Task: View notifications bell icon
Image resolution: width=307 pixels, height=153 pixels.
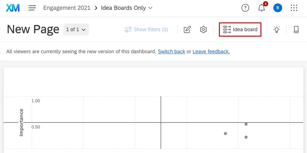Action: 261,8
